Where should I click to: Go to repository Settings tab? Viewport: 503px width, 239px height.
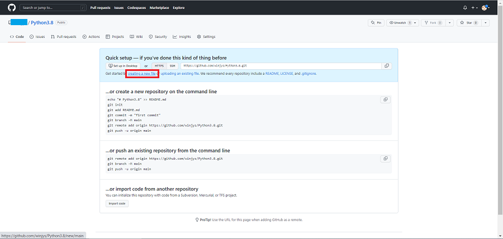pyautogui.click(x=206, y=37)
